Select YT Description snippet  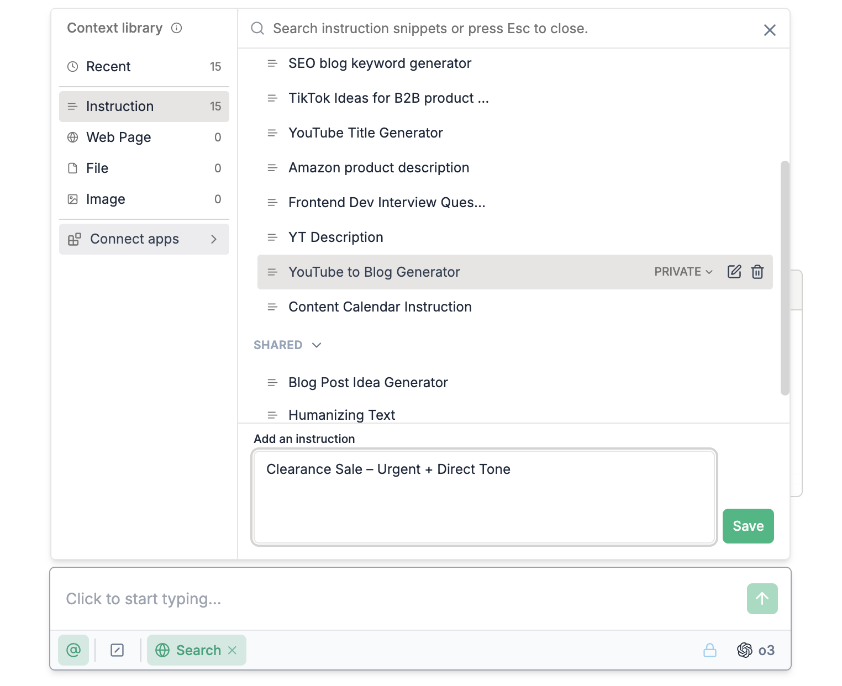tap(515, 238)
